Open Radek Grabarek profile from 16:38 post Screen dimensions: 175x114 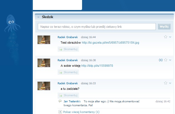(x=68, y=60)
